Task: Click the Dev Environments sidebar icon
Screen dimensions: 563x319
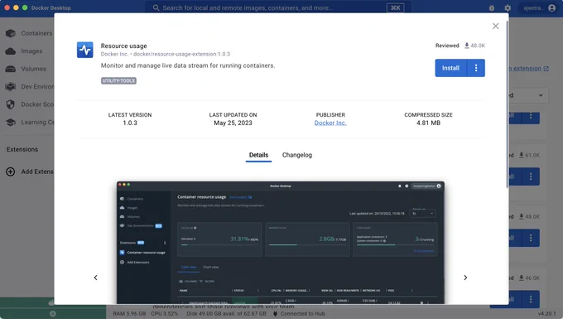Action: (11, 86)
